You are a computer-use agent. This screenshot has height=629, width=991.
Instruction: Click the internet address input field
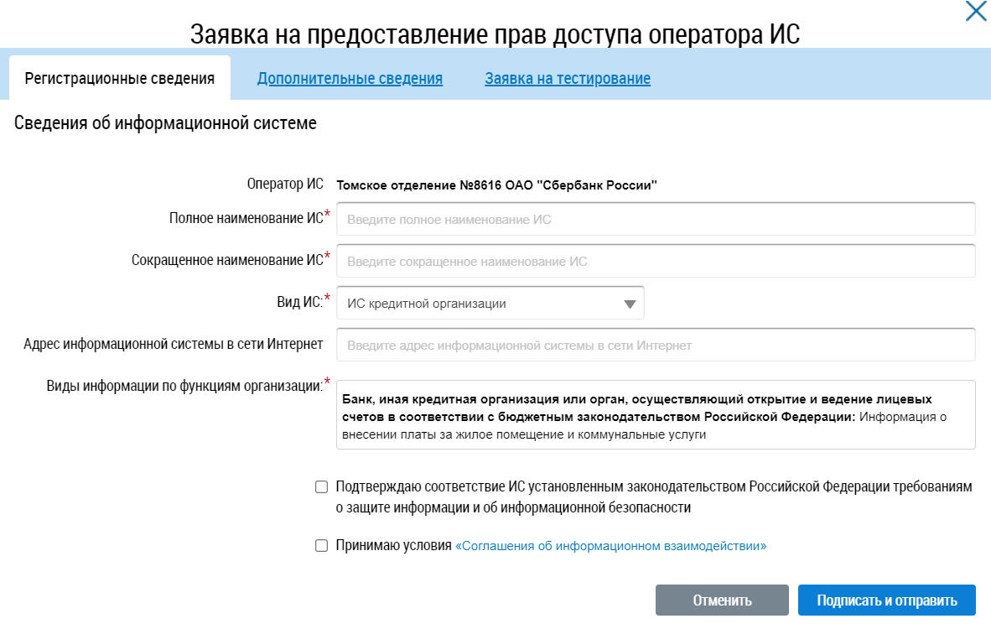pyautogui.click(x=656, y=345)
